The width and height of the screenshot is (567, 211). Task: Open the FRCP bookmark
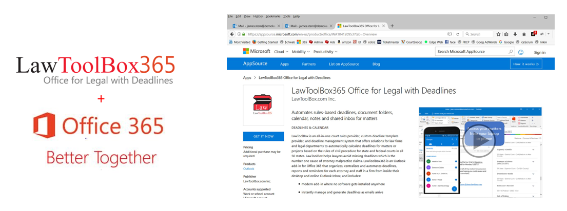click(463, 42)
